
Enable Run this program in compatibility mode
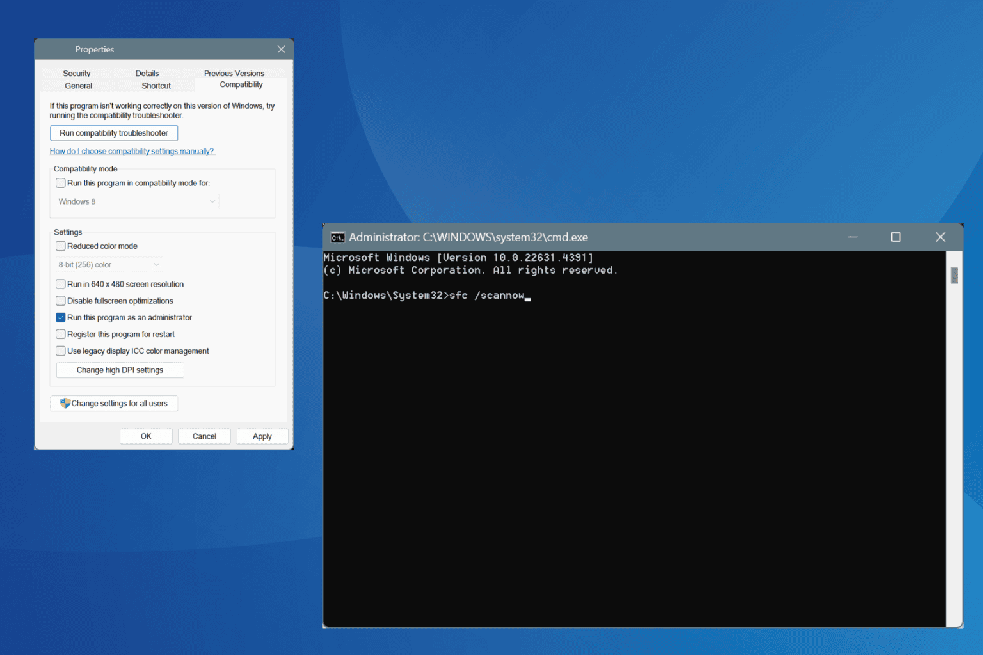[x=61, y=183]
